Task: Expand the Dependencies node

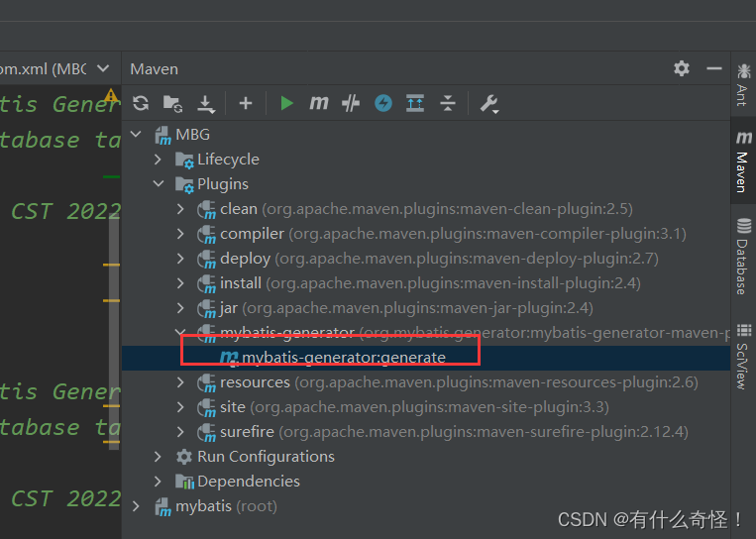Action: [x=158, y=482]
